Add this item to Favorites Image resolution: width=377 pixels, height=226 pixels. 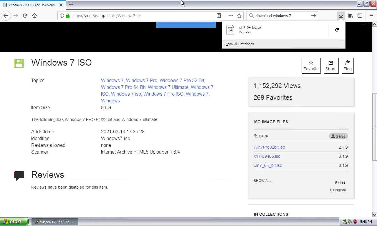click(311, 66)
